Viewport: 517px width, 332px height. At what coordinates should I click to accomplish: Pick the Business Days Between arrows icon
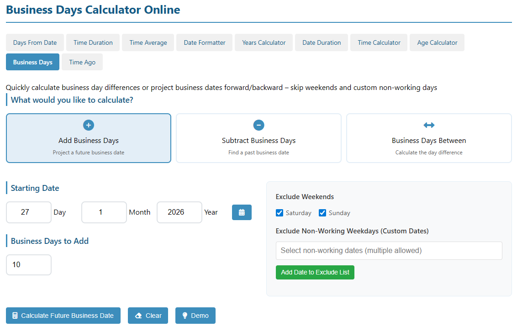tap(429, 125)
